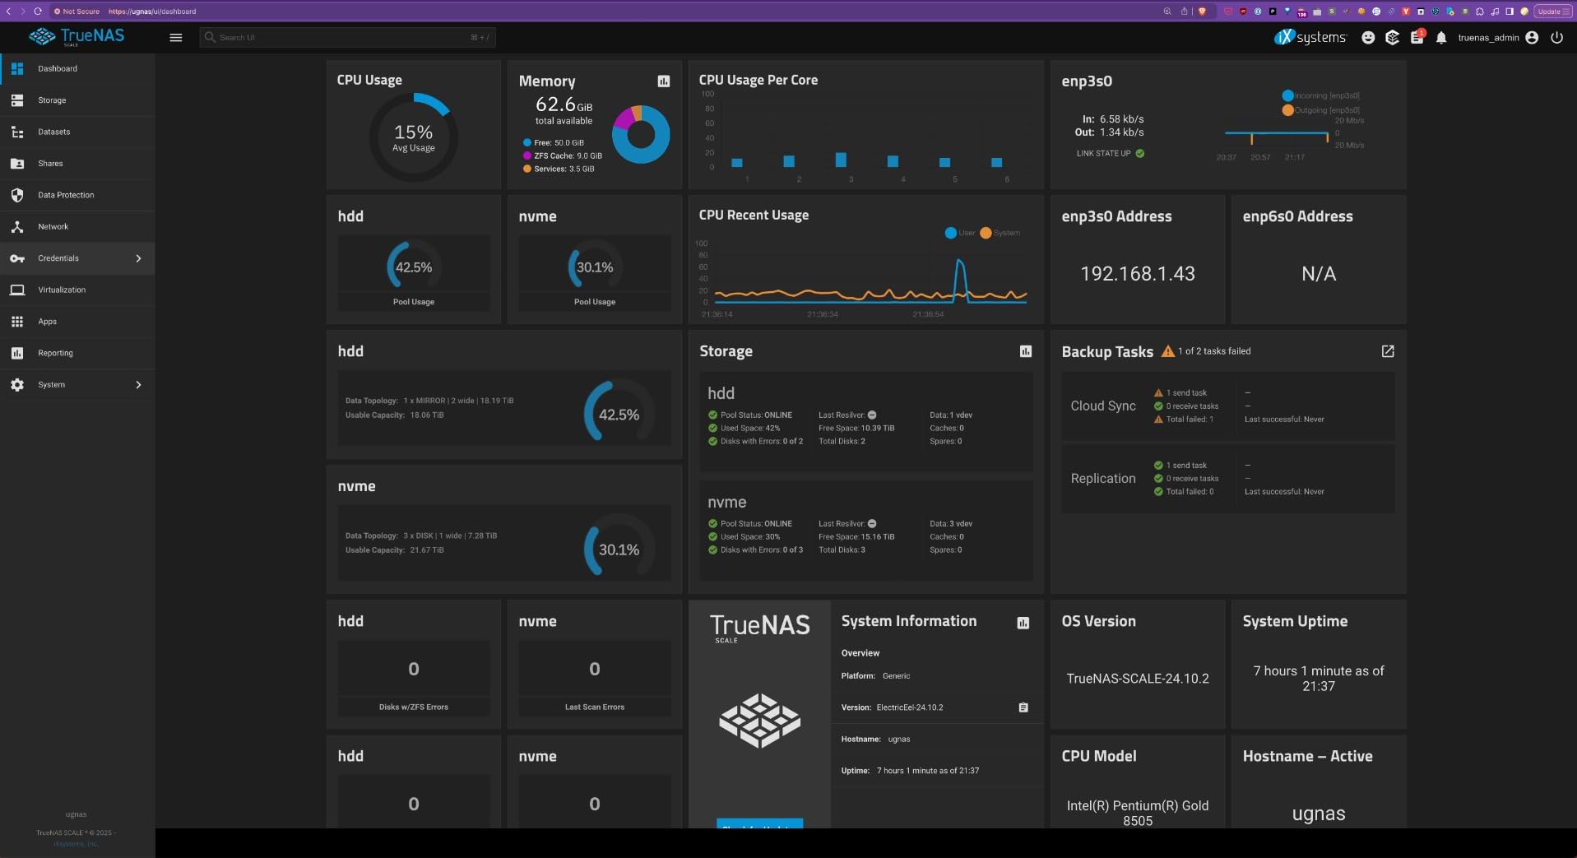Toggle the sidebar with the hamburger button
The image size is (1577, 858).
pyautogui.click(x=176, y=38)
